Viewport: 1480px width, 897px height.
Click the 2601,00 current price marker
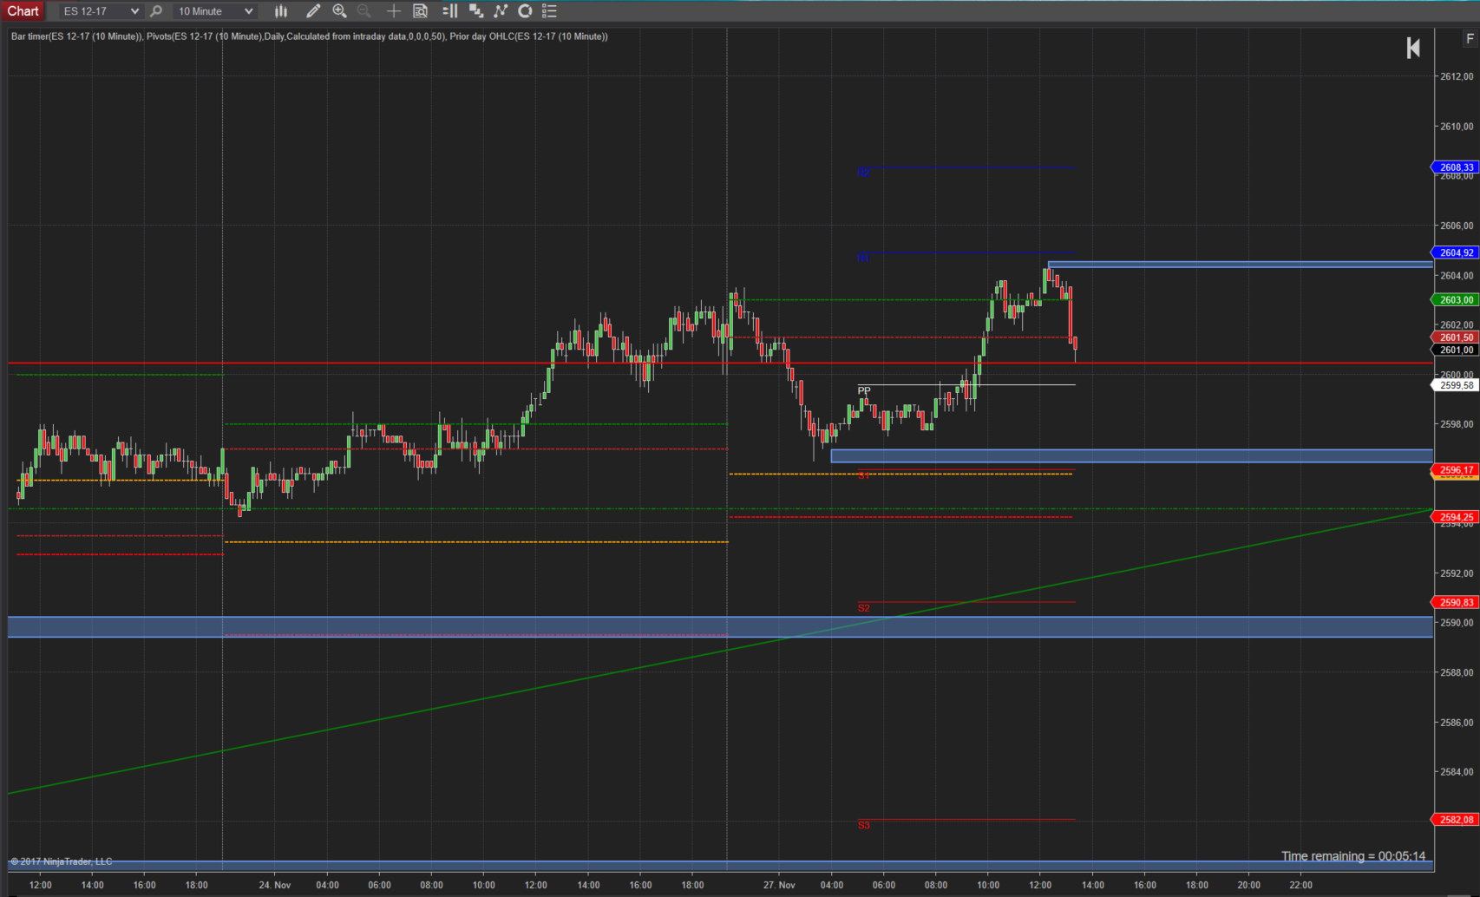click(1454, 350)
